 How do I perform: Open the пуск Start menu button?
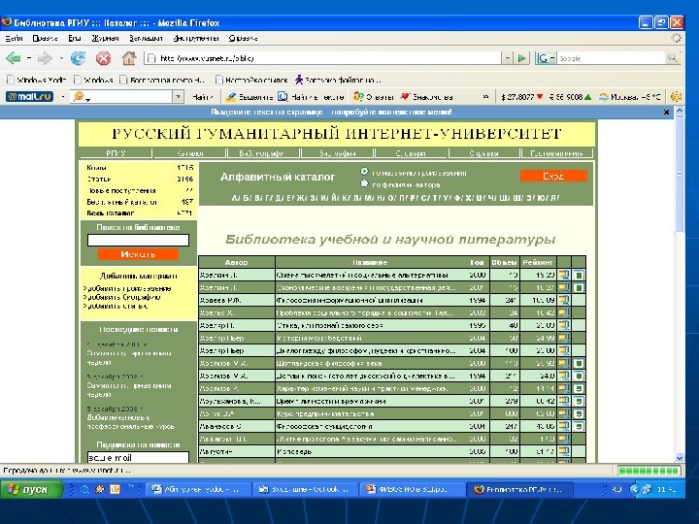[x=31, y=489]
